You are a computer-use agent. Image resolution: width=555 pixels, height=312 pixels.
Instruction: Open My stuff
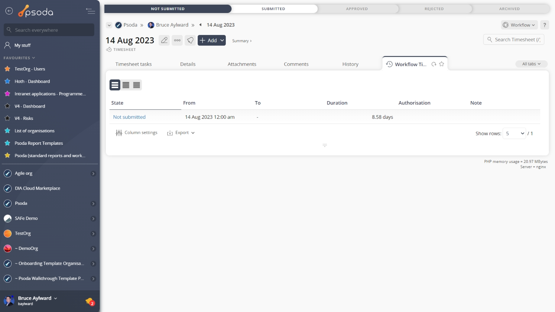coord(22,45)
